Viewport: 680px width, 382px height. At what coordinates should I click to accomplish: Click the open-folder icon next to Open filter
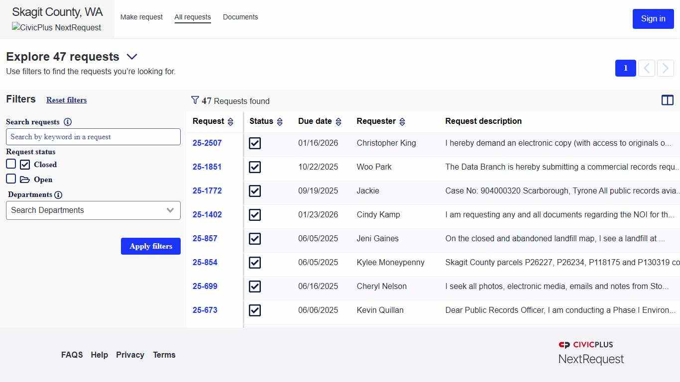point(25,179)
